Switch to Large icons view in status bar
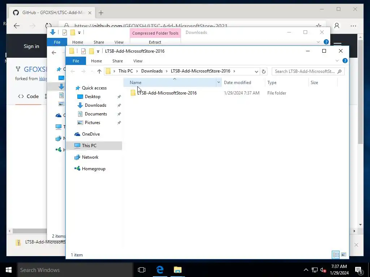 [344, 255]
